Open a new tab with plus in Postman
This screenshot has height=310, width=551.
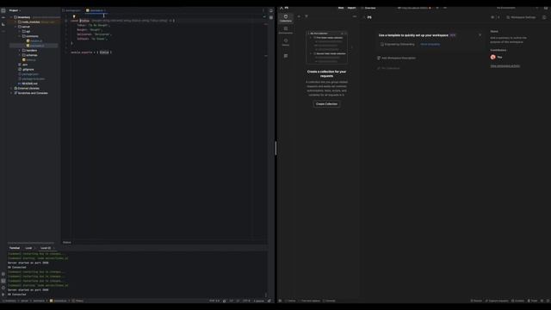click(x=437, y=8)
